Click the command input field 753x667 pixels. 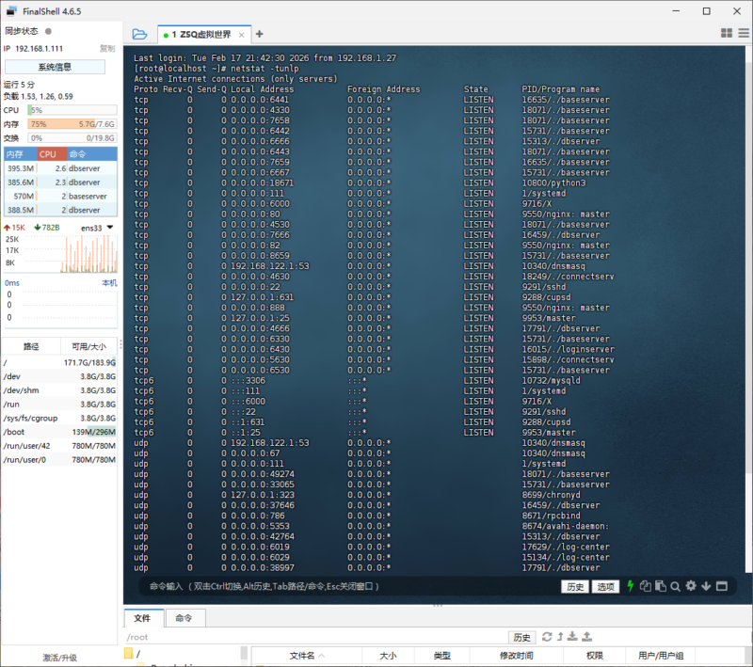tap(348, 586)
